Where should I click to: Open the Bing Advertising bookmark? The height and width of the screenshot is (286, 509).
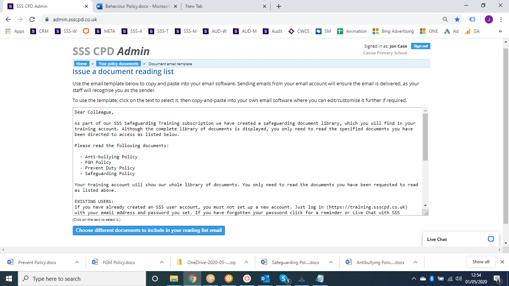pos(393,31)
